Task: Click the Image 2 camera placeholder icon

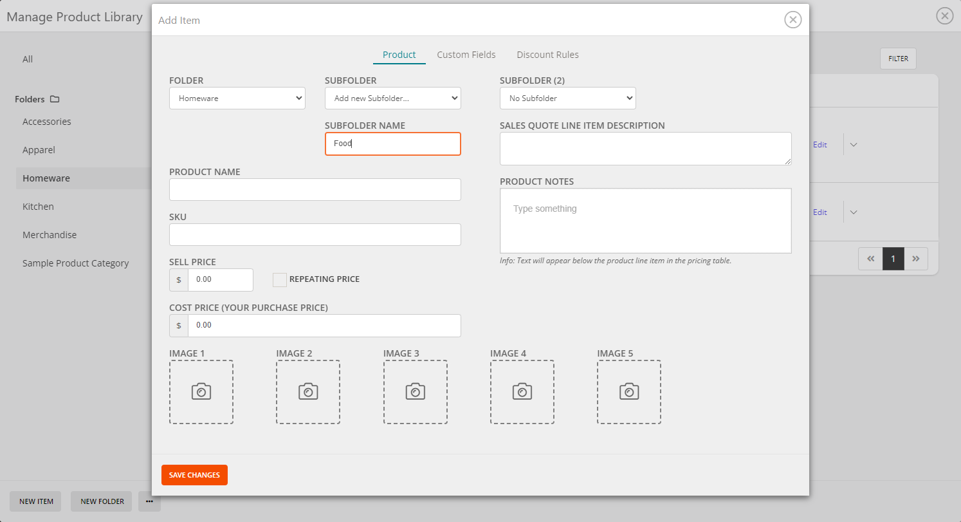Action: [308, 391]
